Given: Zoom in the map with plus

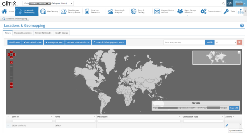Looking at the screenshot, I should [x=11, y=62].
